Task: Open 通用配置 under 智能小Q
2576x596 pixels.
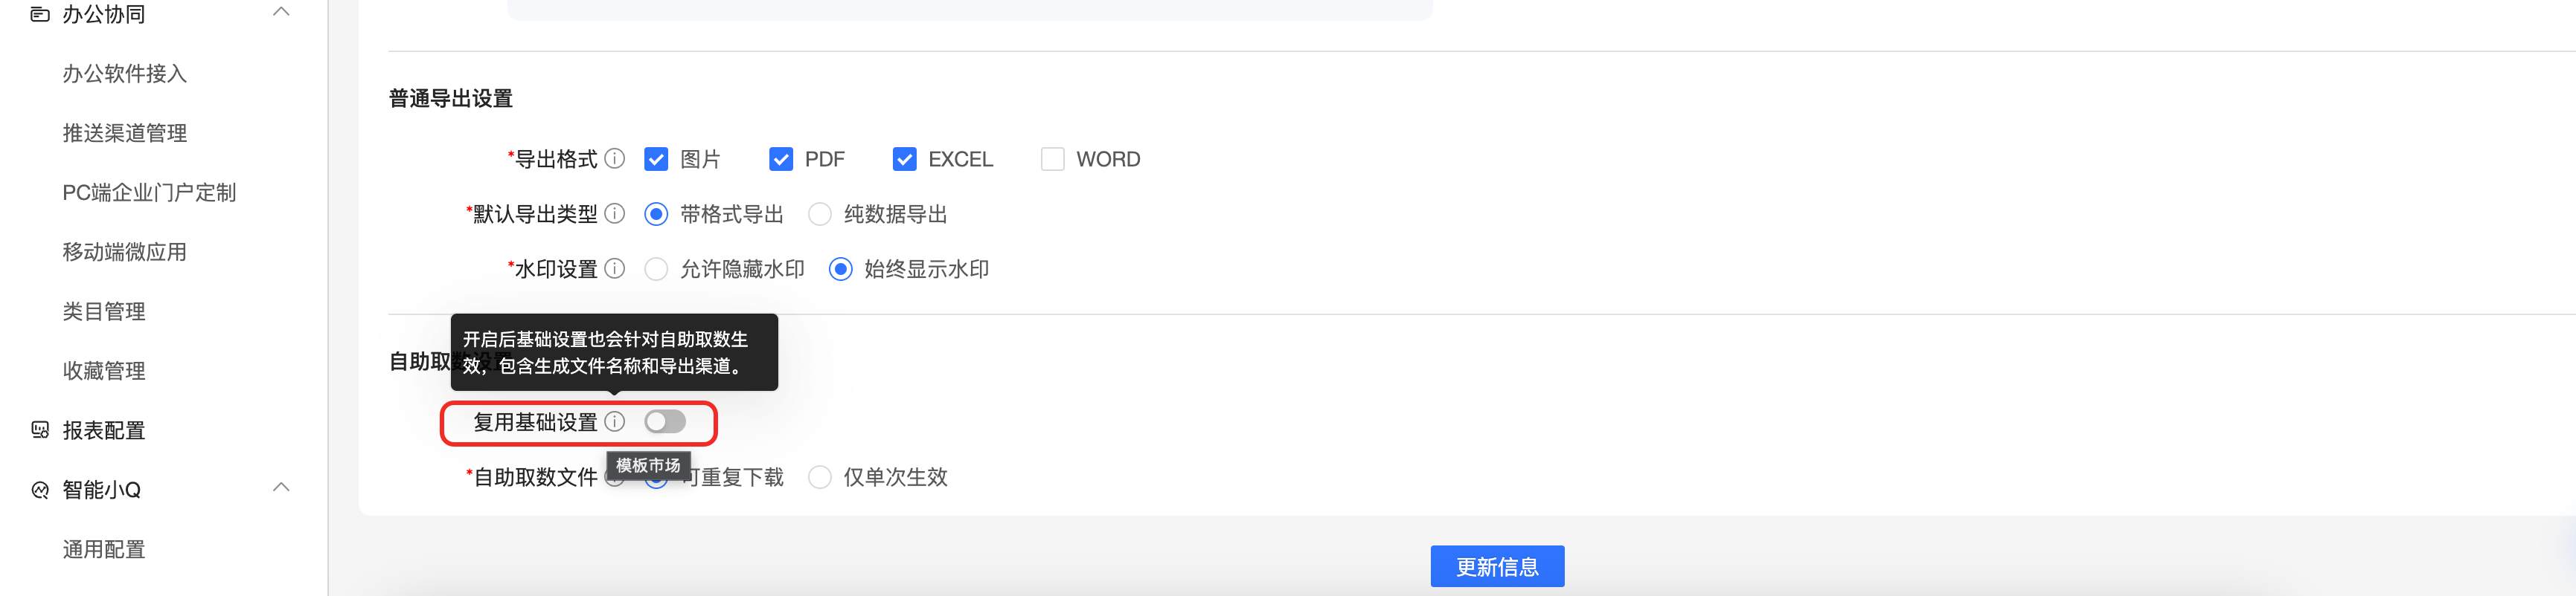Action: click(104, 549)
